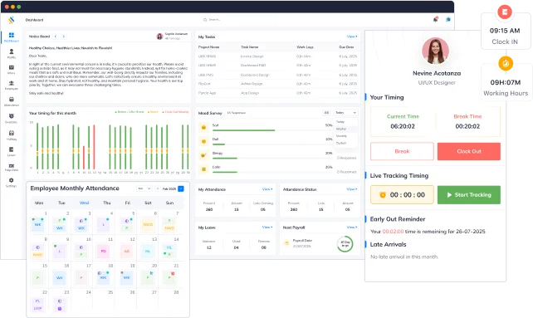Click the Due Date column header
This screenshot has height=318, width=533.
346,47
